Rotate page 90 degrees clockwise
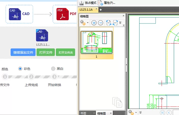The height and width of the screenshot is (115, 179). pos(115,23)
